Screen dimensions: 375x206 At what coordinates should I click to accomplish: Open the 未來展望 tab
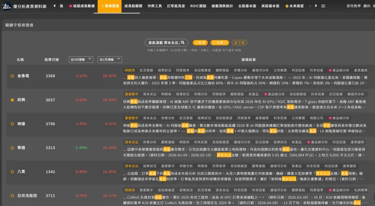point(294,6)
